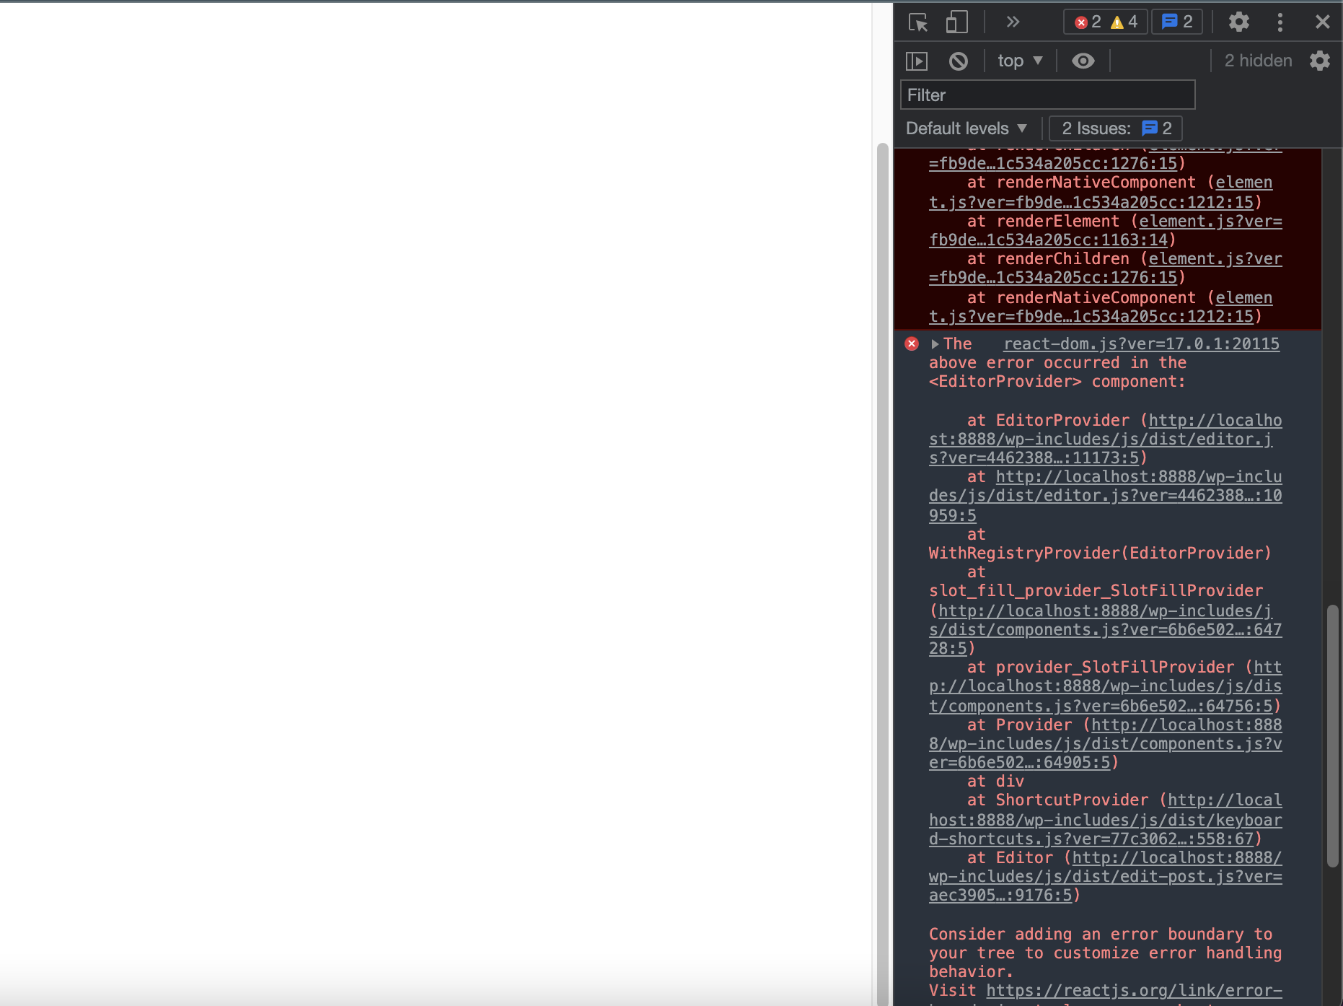This screenshot has width=1343, height=1006.
Task: Open the react-dom.js:20115 source link
Action: [x=1140, y=344]
